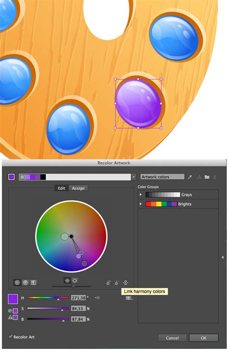
Task: Click the Cancel button
Action: click(x=172, y=338)
